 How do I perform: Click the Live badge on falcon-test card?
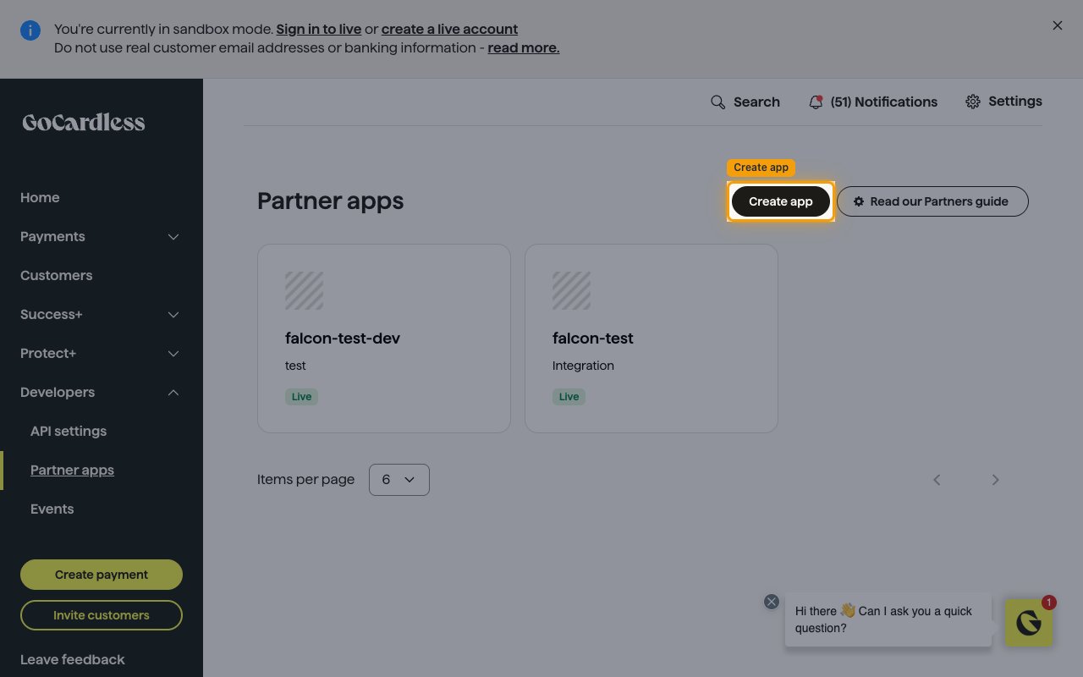(x=569, y=396)
